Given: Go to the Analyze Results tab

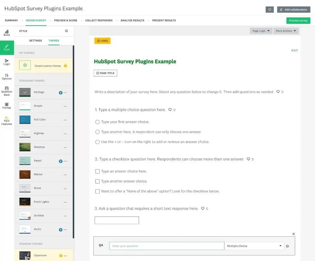Looking at the screenshot, I should click(132, 20).
